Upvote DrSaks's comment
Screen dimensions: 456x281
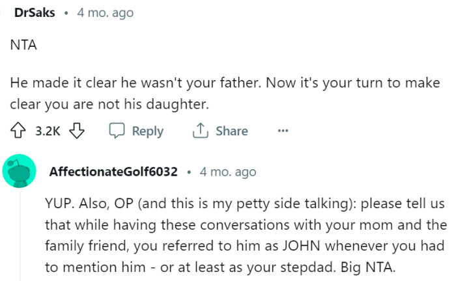(x=17, y=131)
